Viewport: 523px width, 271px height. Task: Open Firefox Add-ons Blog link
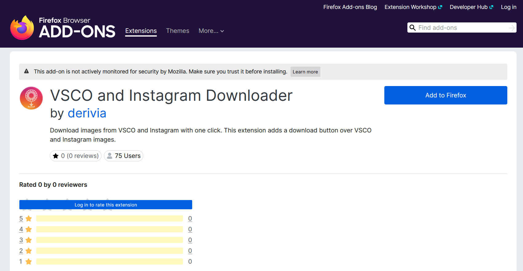point(350,7)
